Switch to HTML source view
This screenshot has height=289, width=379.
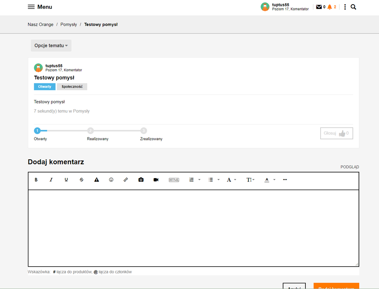(x=174, y=180)
